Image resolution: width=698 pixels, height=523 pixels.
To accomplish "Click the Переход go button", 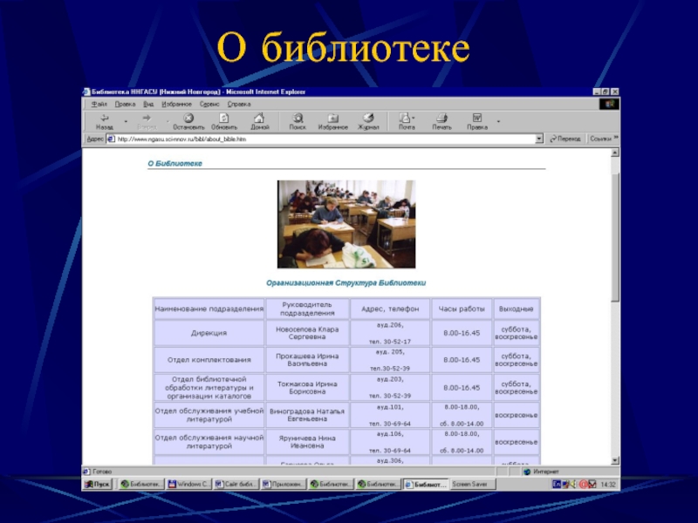I will [x=565, y=139].
